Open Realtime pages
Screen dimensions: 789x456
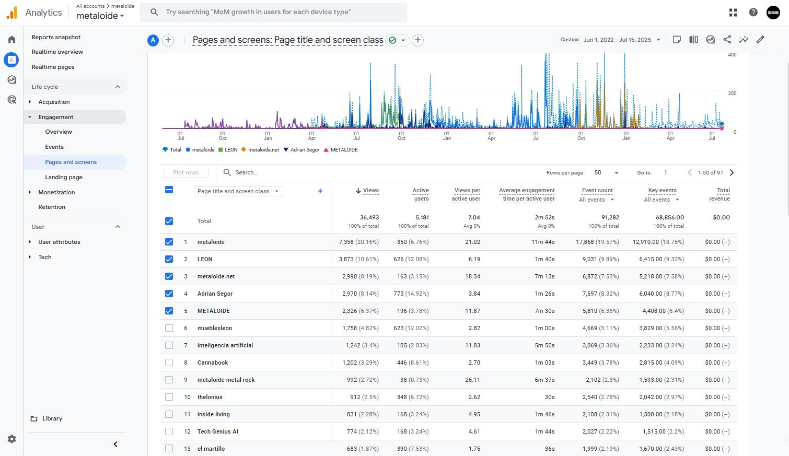click(53, 67)
